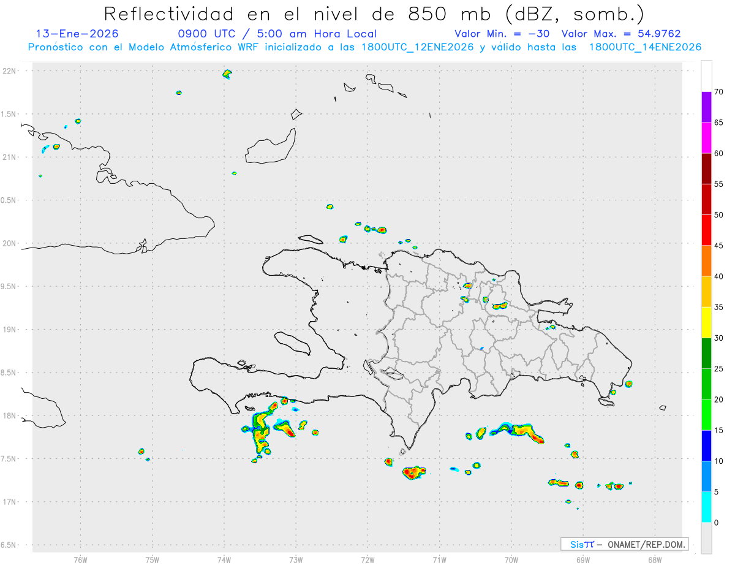Click the dark blue 10–15 dBZ swatch

[x=706, y=445]
